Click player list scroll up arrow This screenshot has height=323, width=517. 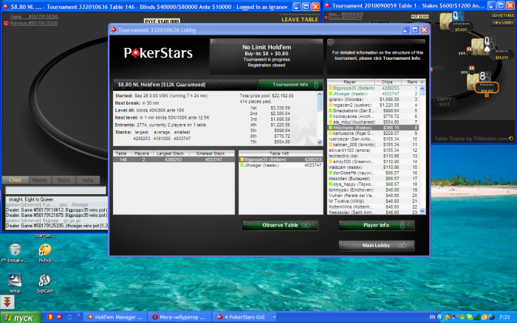coord(422,88)
